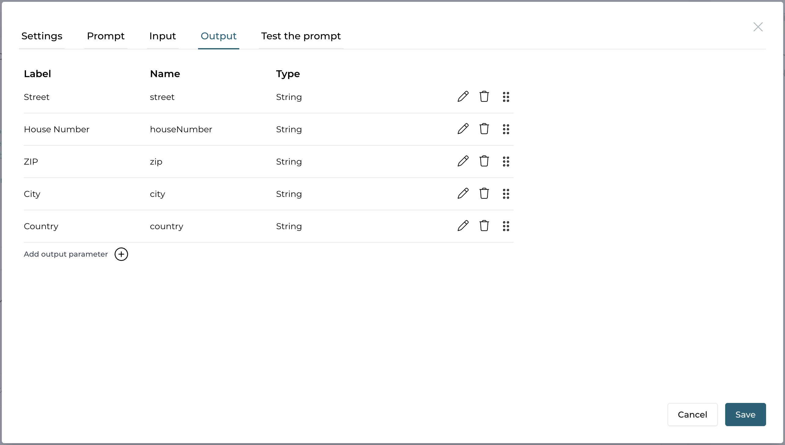Remove the City parameter with trash icon

pyautogui.click(x=484, y=194)
